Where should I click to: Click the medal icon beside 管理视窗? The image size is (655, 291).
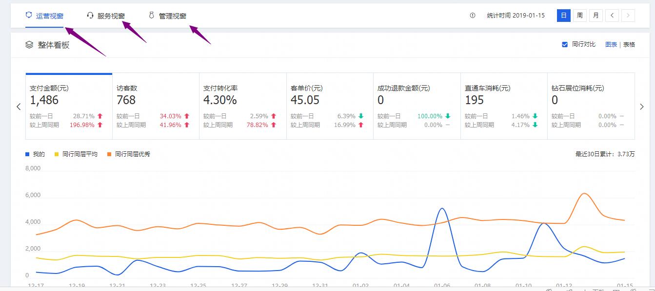(151, 15)
